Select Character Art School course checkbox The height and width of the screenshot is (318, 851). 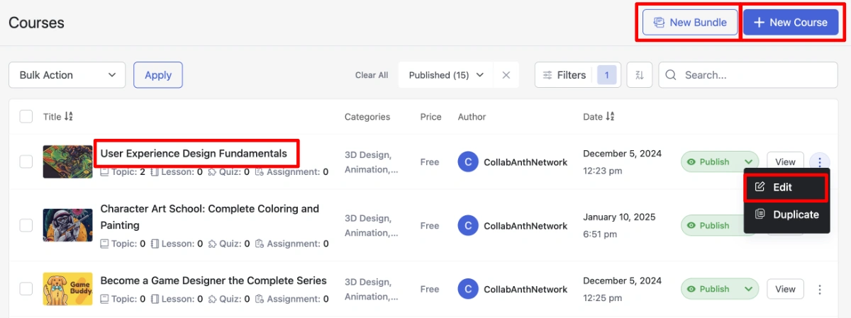26,225
